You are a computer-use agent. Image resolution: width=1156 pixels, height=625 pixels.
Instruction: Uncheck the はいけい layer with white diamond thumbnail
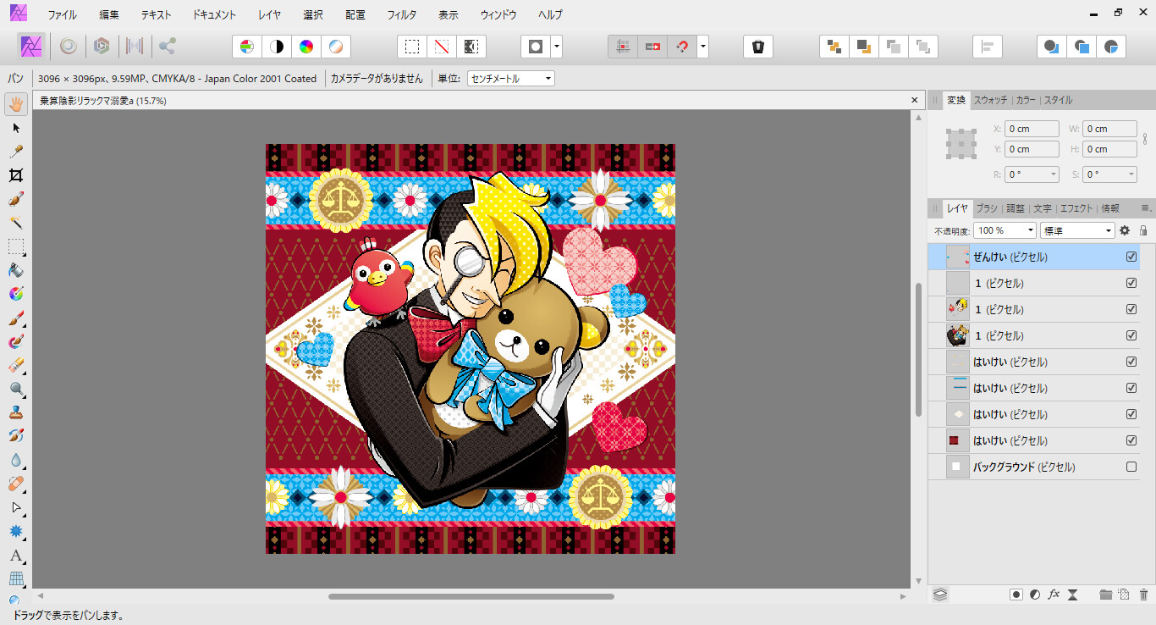1131,414
